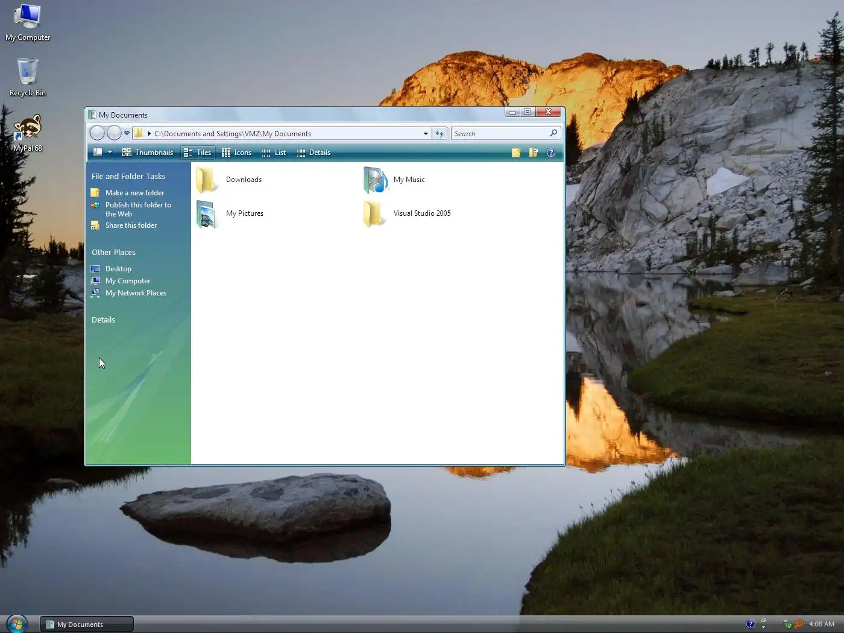Image resolution: width=844 pixels, height=633 pixels.
Task: Click the Forward navigation arrow button
Action: click(x=113, y=133)
